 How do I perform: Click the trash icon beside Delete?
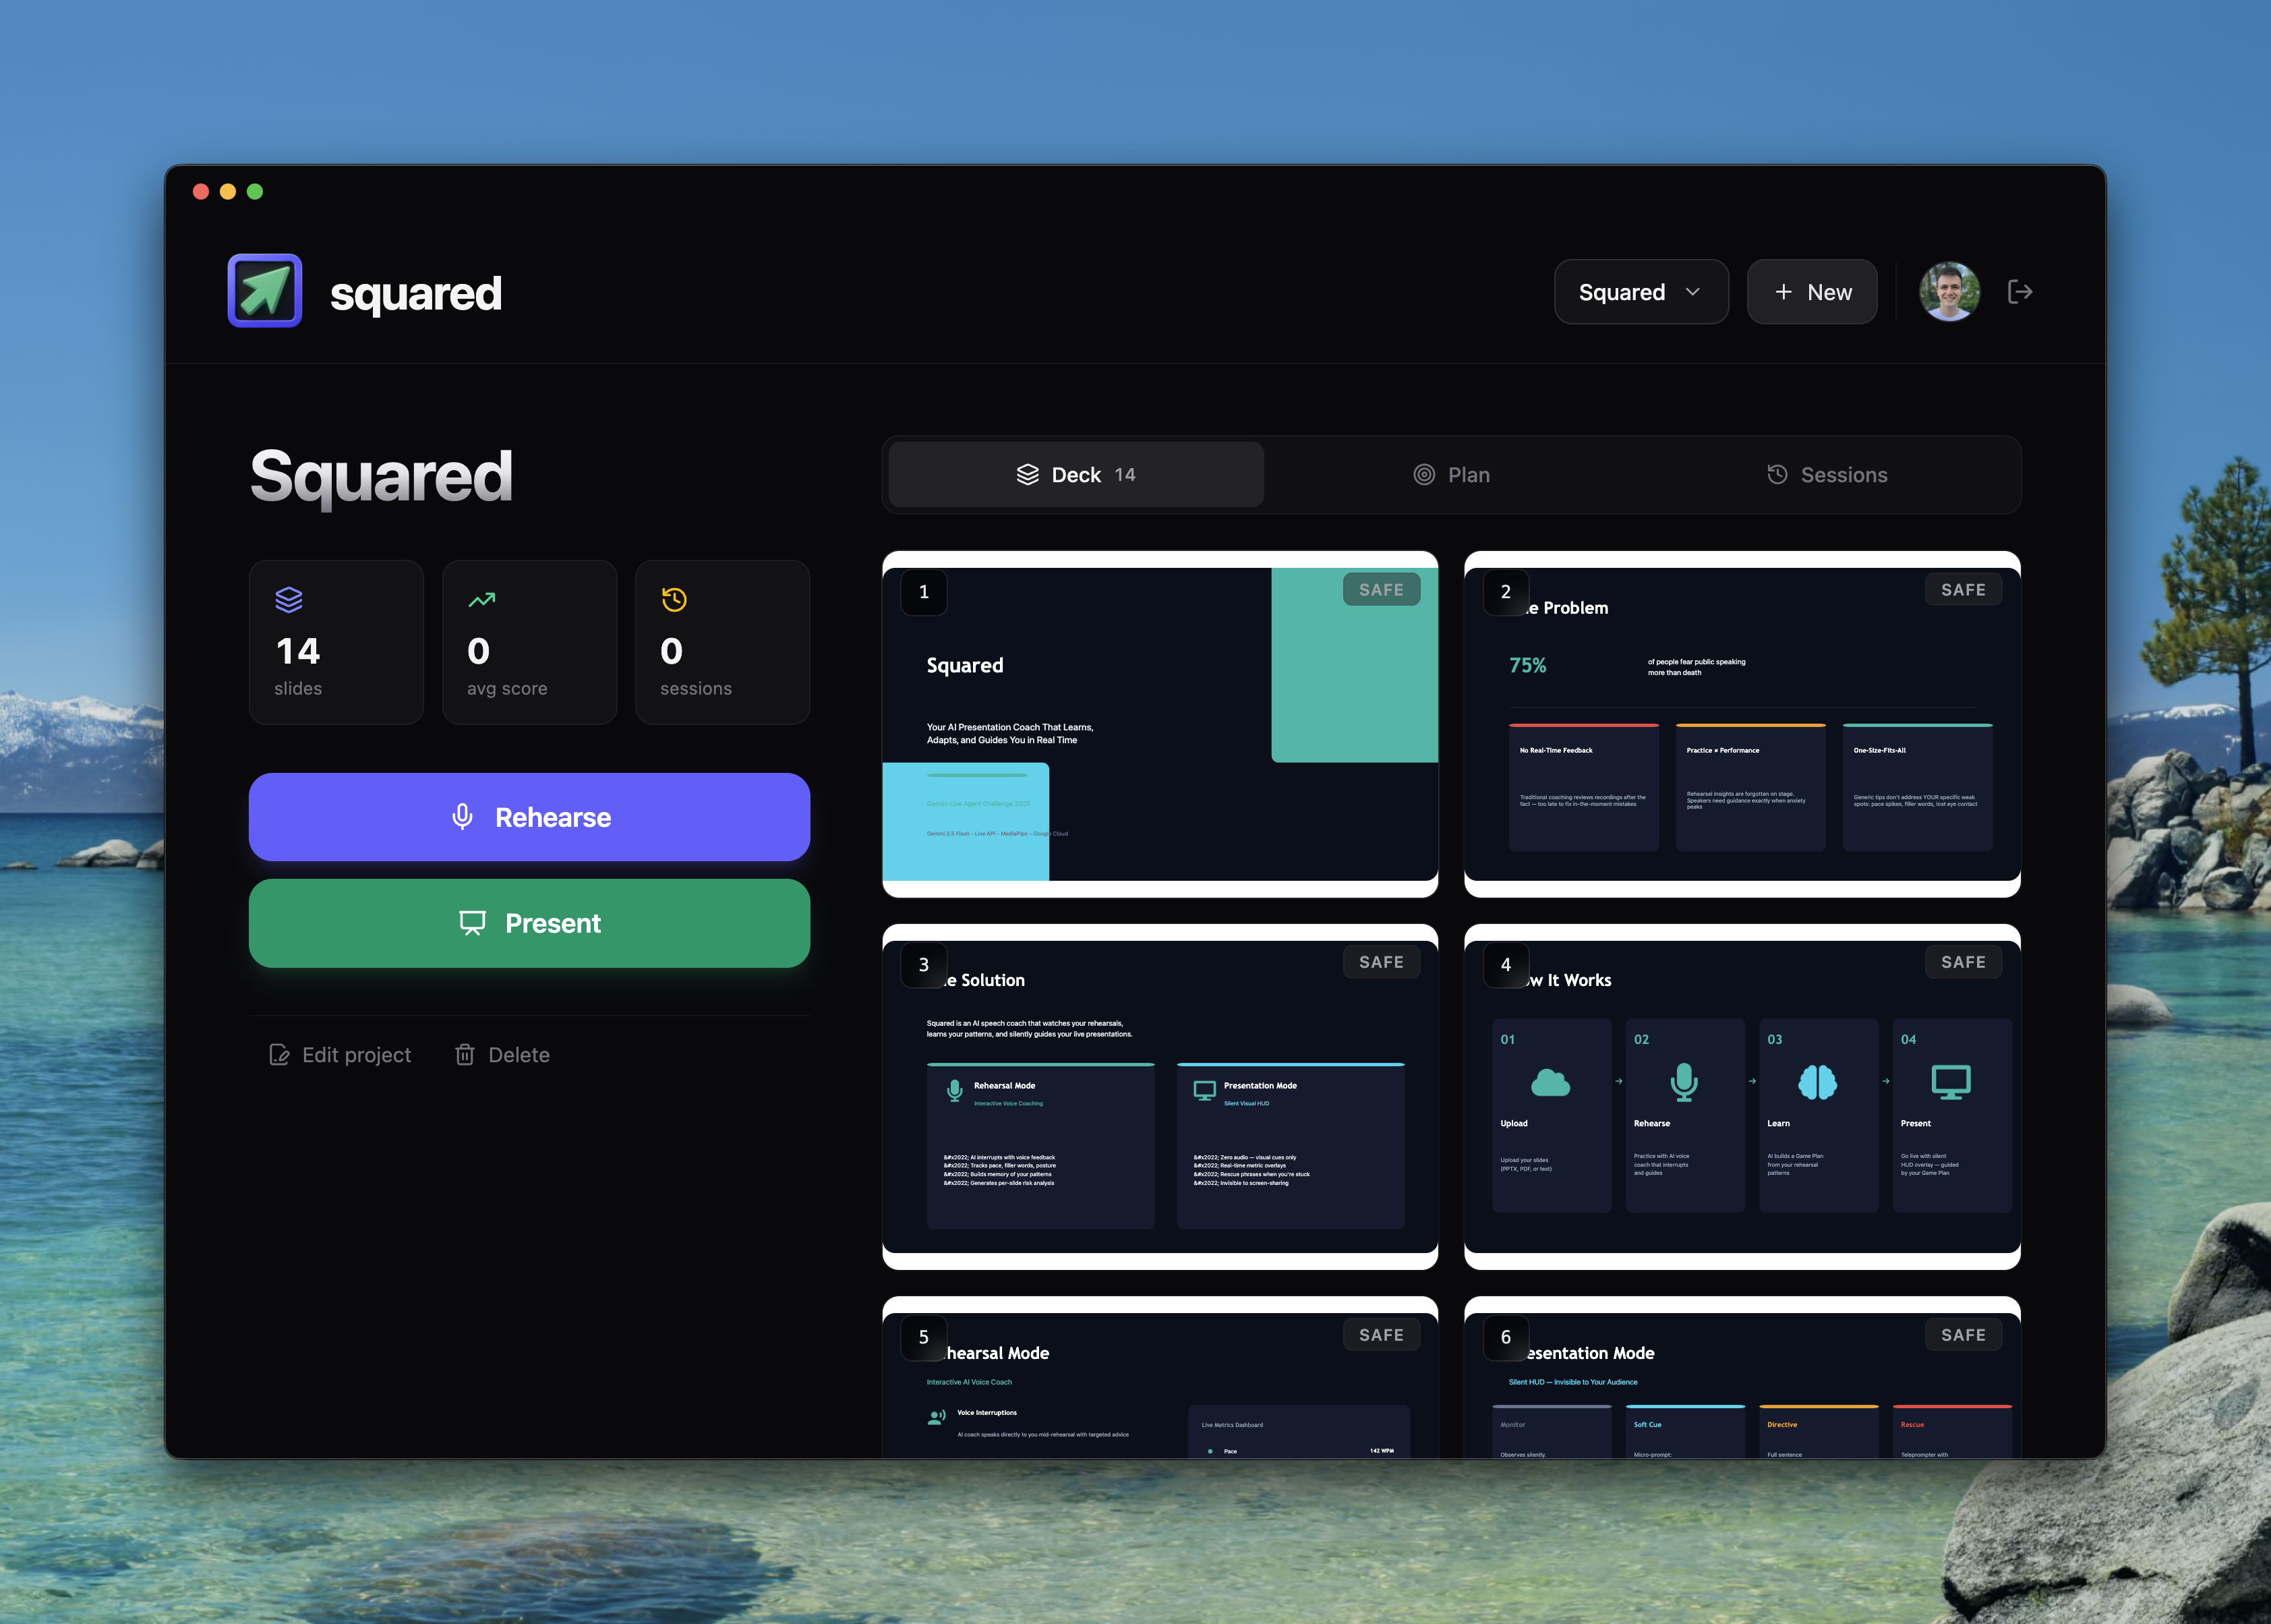click(x=465, y=1055)
